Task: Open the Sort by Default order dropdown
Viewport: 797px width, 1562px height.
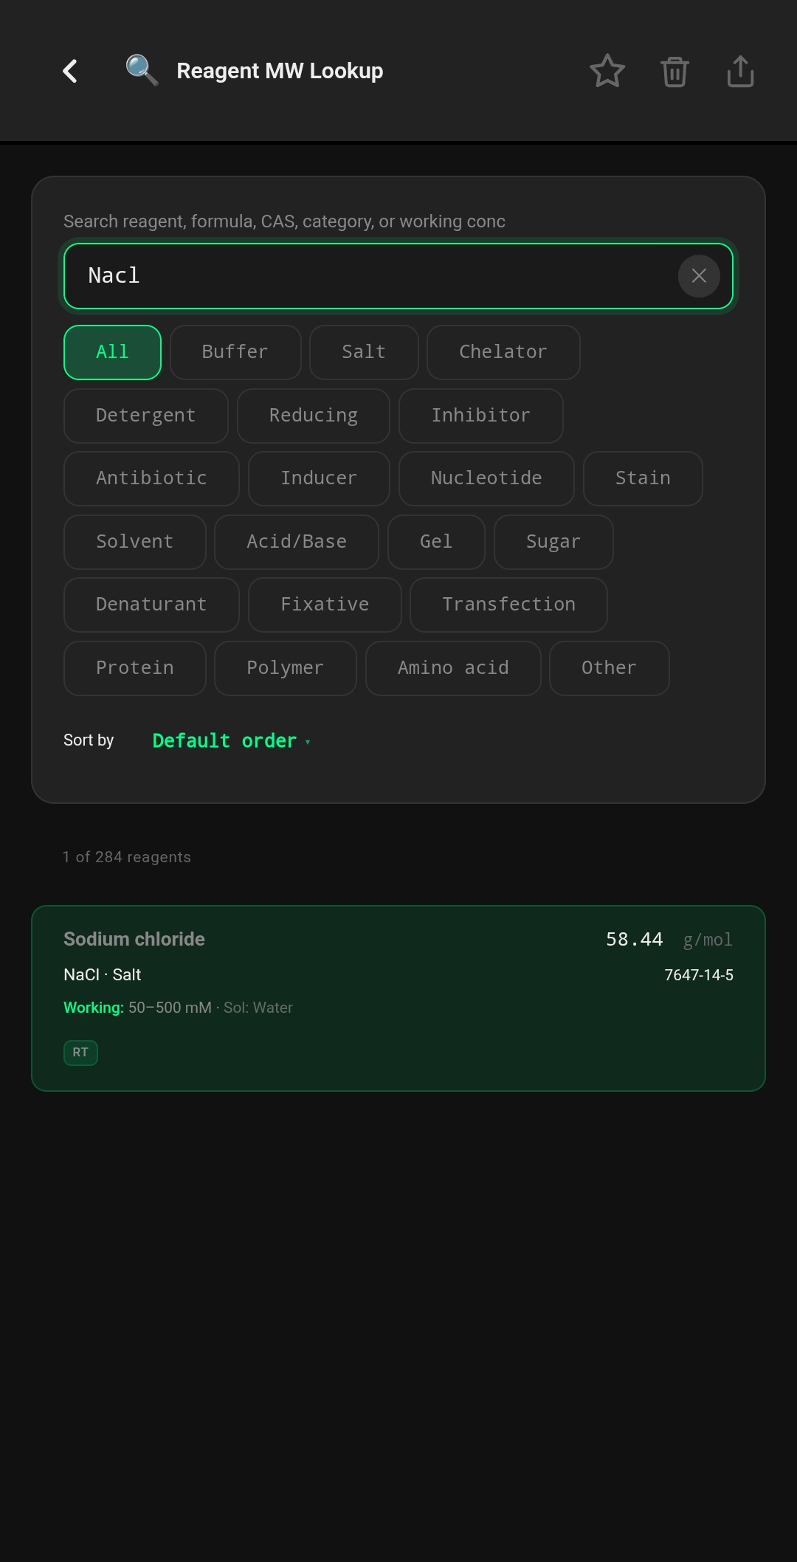Action: [231, 740]
